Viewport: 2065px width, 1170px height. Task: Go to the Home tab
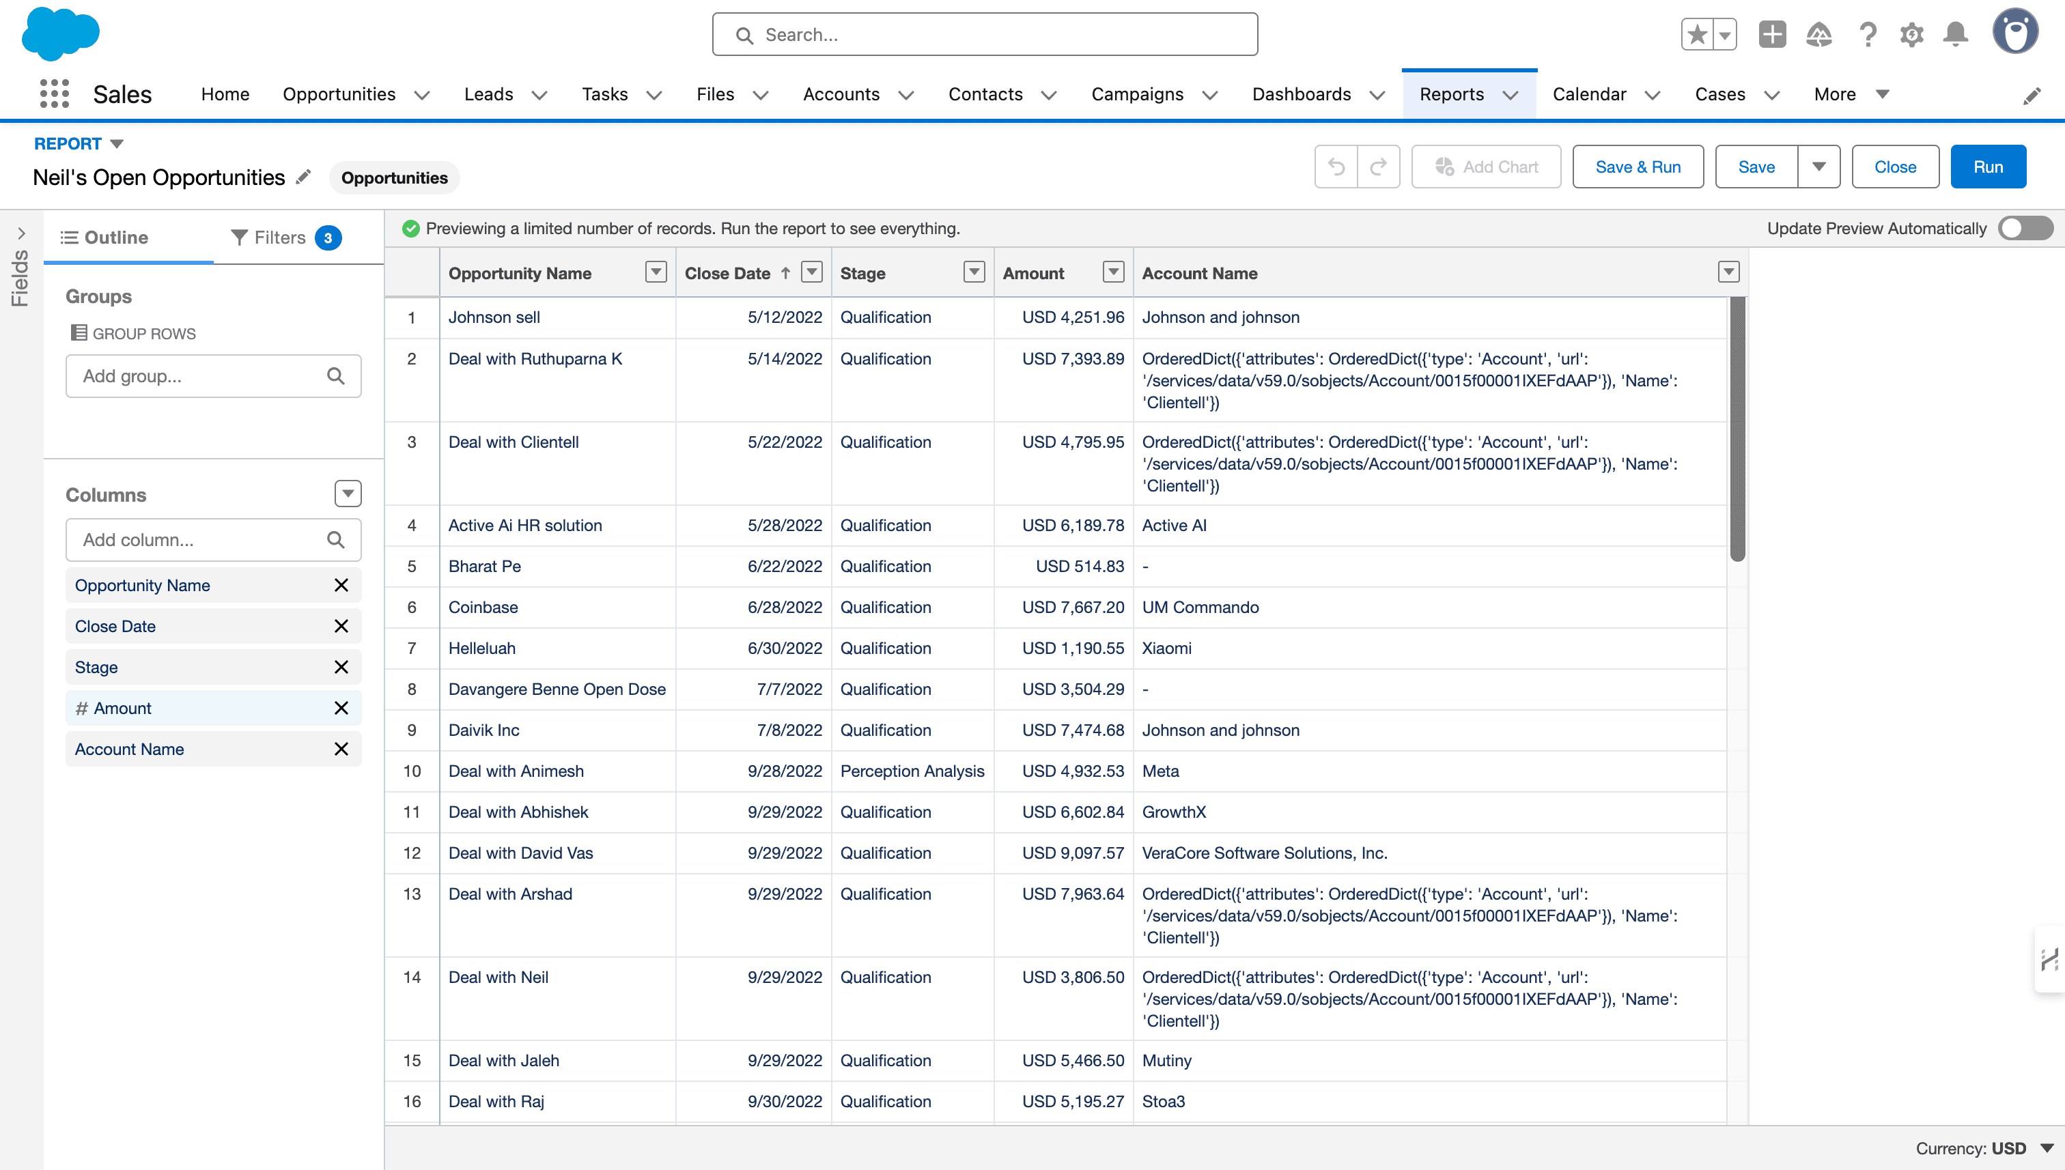(225, 94)
